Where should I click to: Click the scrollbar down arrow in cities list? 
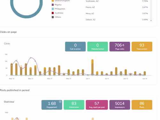(x=151, y=20)
